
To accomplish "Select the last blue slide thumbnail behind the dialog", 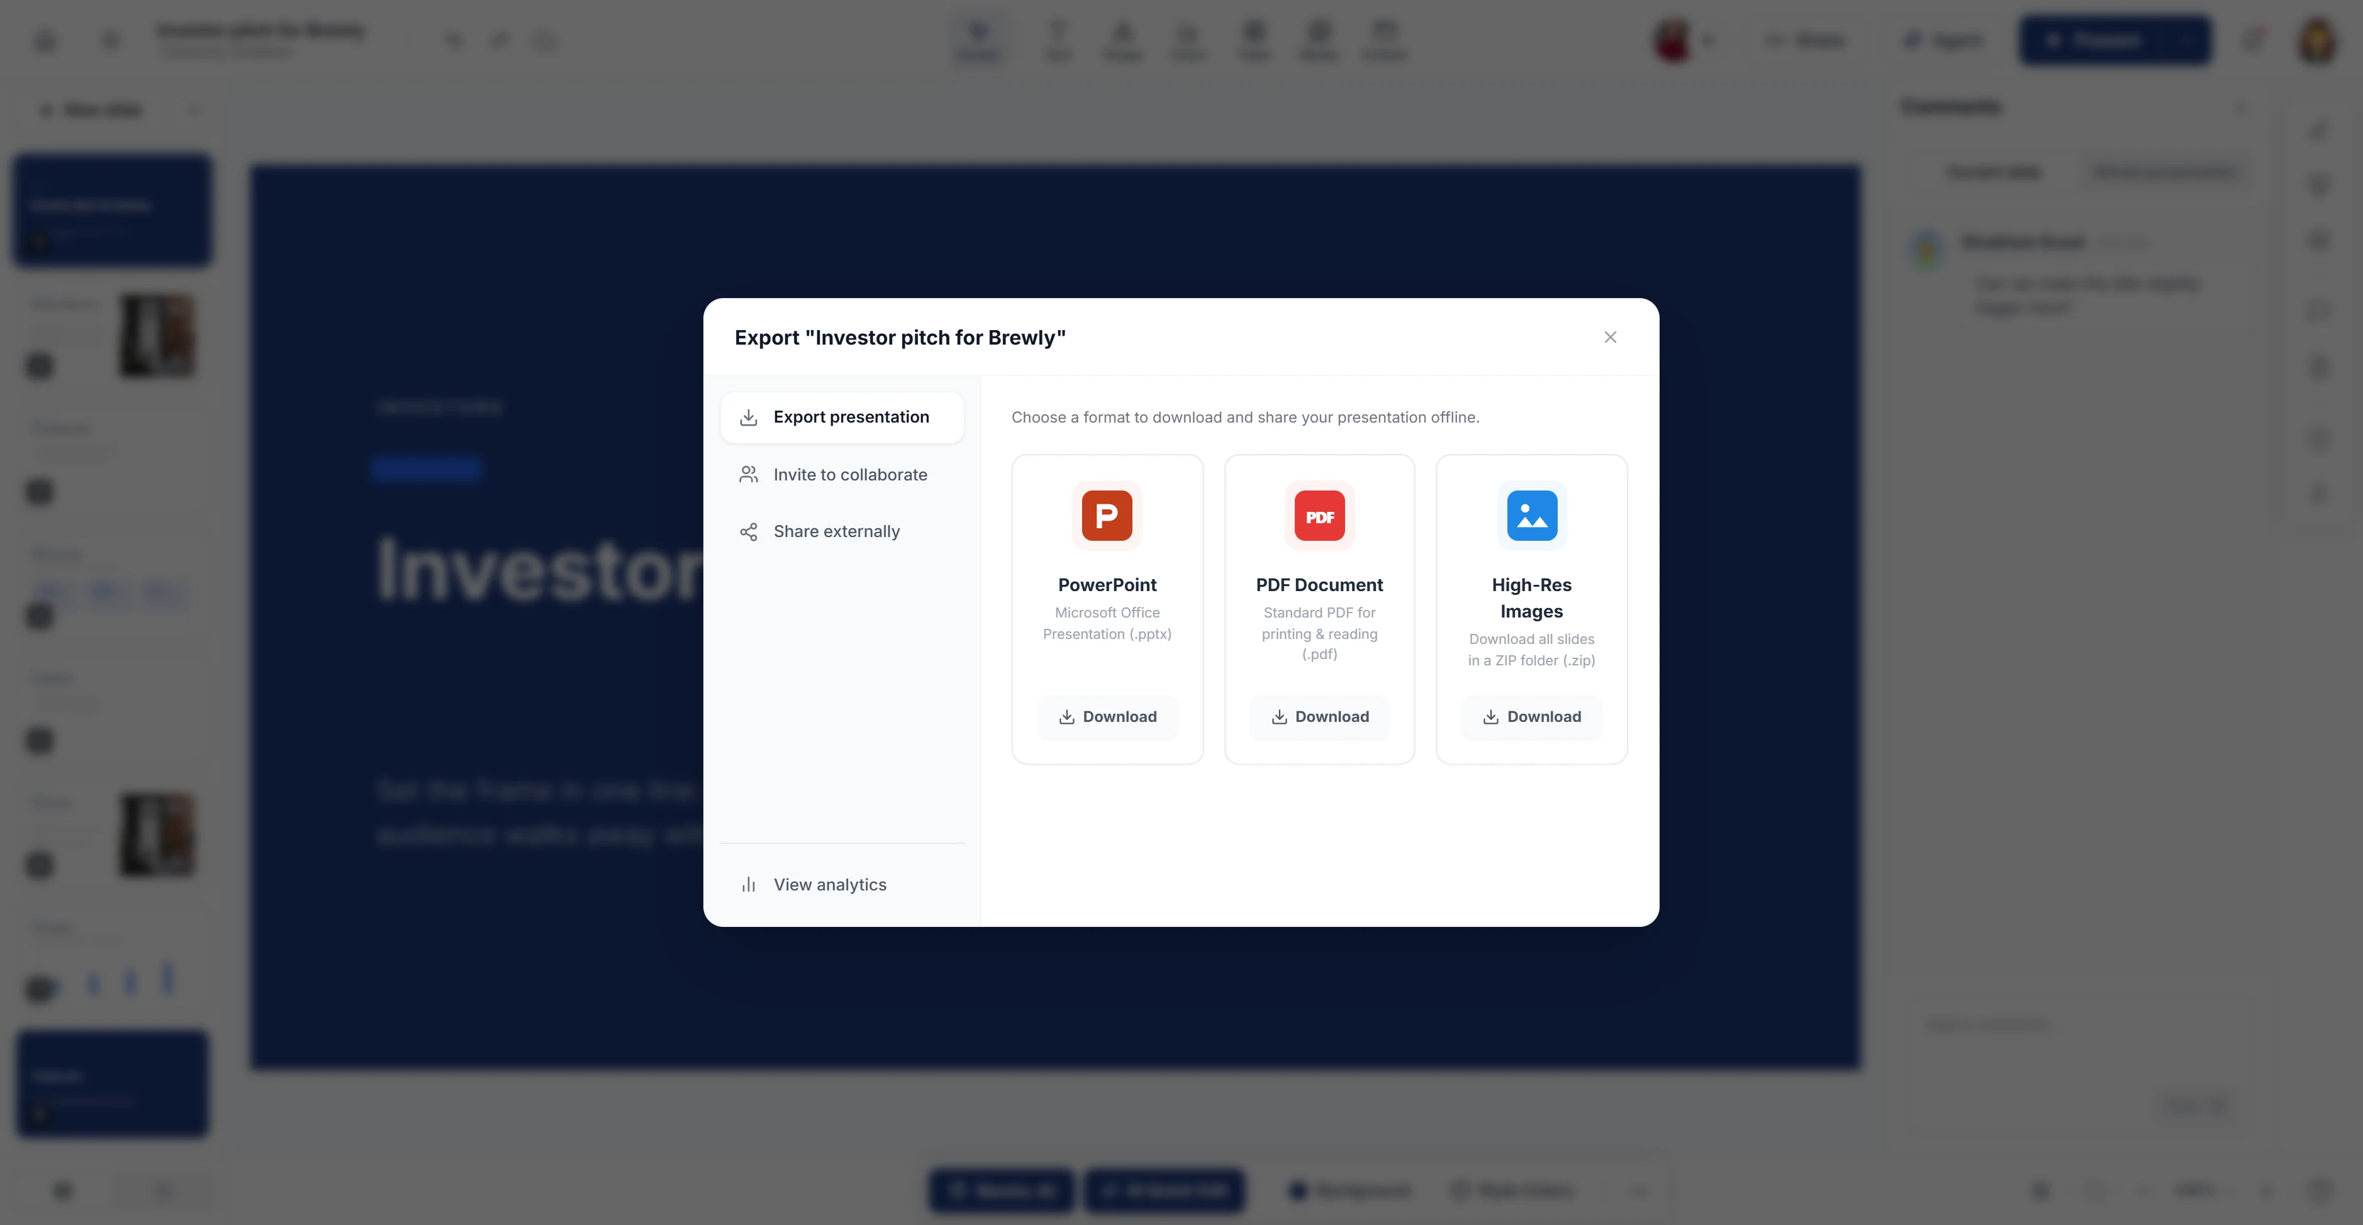I will pos(113,1085).
